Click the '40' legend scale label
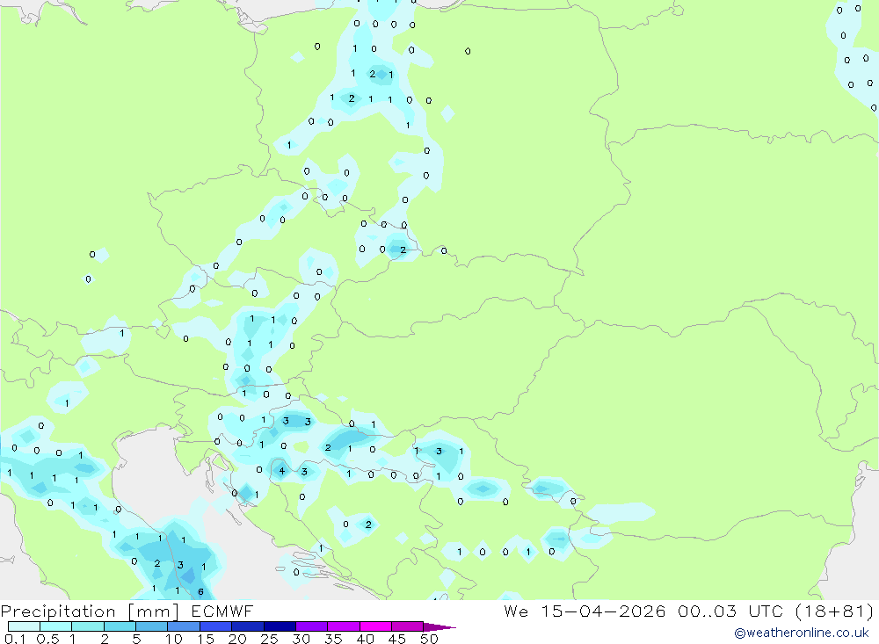 pyautogui.click(x=366, y=639)
